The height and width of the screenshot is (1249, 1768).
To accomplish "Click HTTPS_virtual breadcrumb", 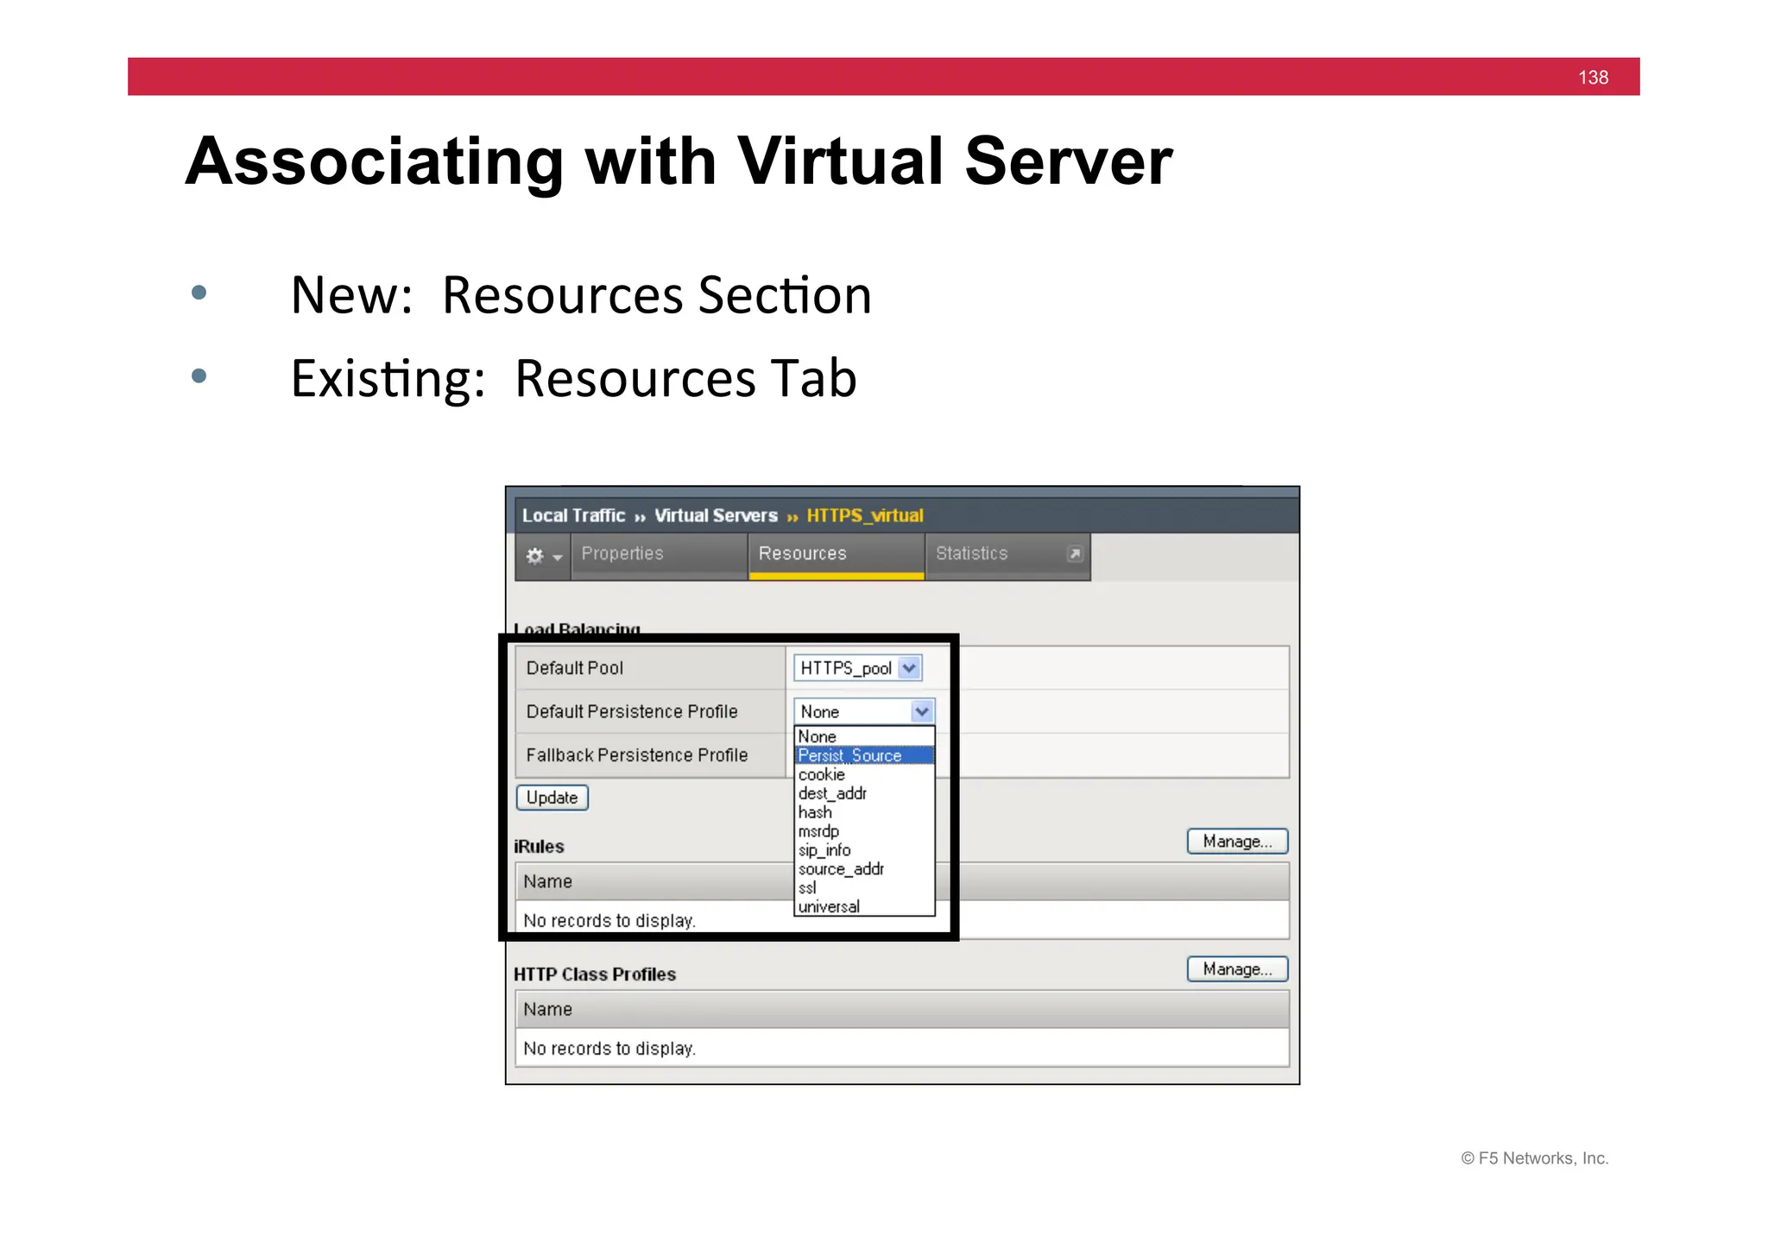I will (x=865, y=515).
